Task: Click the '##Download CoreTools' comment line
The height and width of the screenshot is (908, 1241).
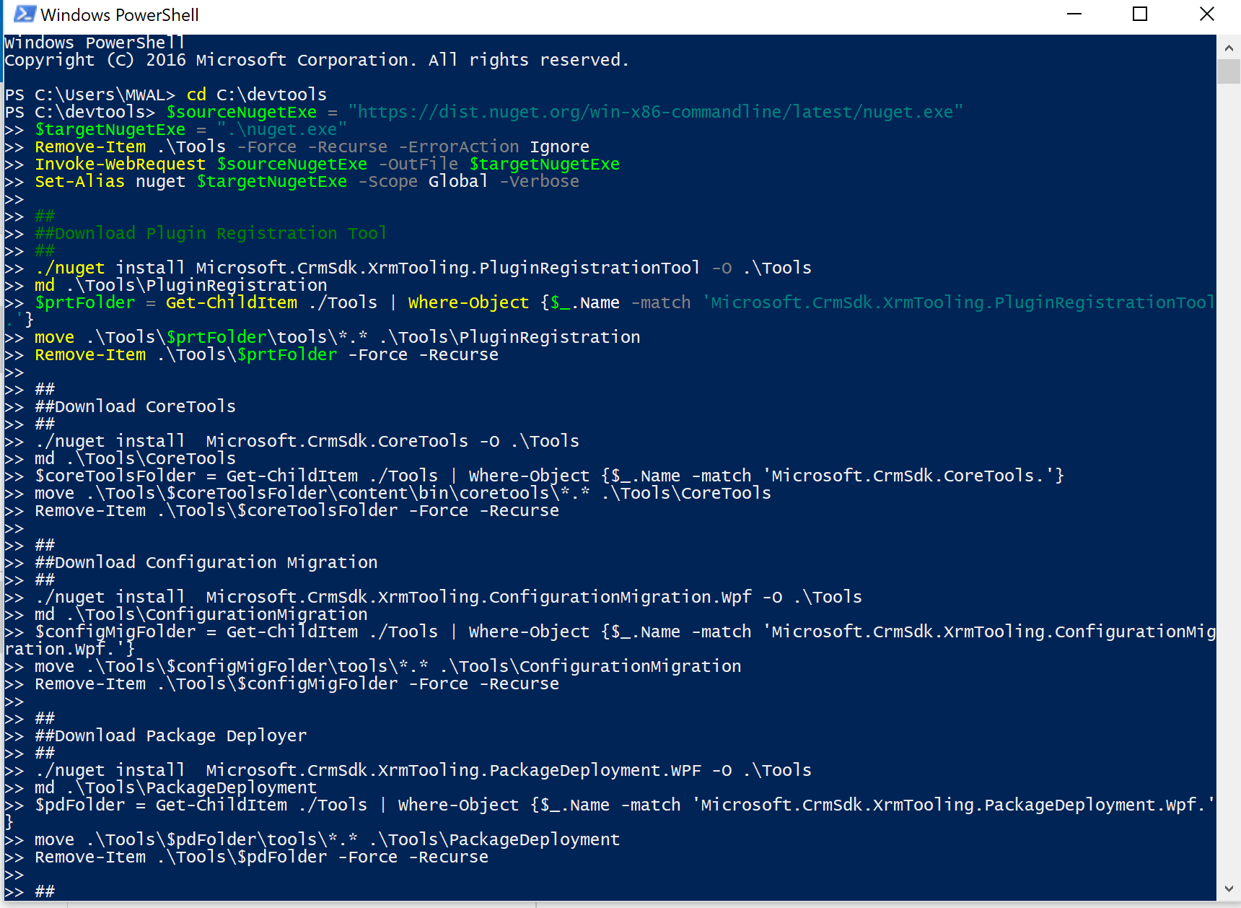Action: pyautogui.click(x=134, y=406)
